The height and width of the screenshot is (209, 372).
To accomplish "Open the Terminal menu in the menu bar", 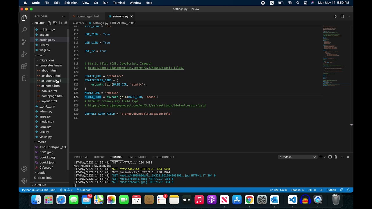I will [x=119, y=3].
